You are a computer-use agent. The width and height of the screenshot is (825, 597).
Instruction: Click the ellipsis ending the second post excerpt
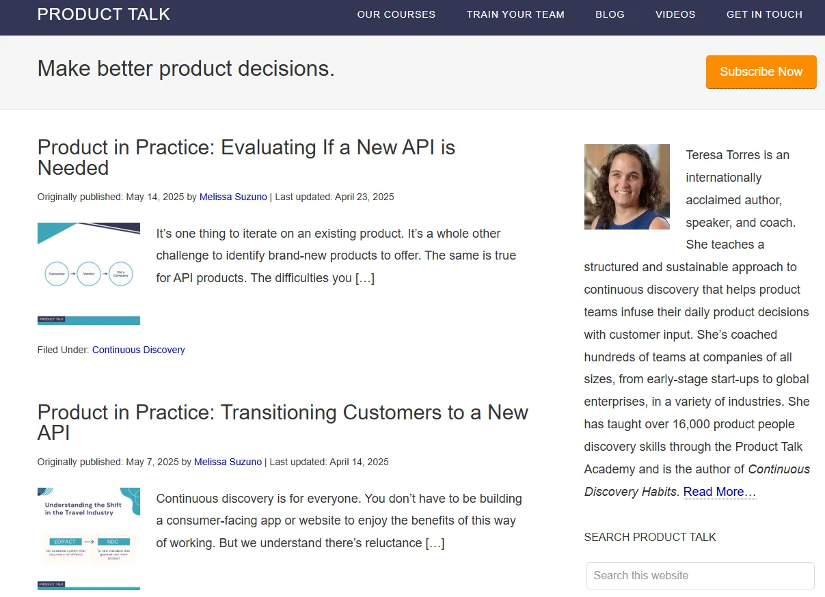[435, 543]
